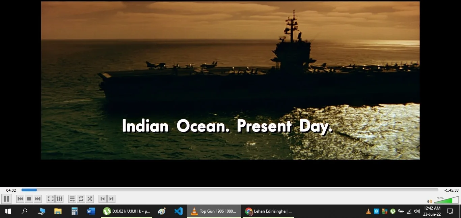Check battery status tray icon
Viewport: 461px width, 218px height.
click(x=401, y=211)
